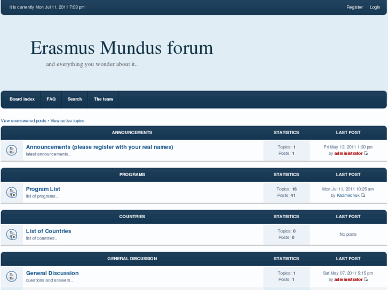
Task: Click the Register link
Action: (354, 7)
